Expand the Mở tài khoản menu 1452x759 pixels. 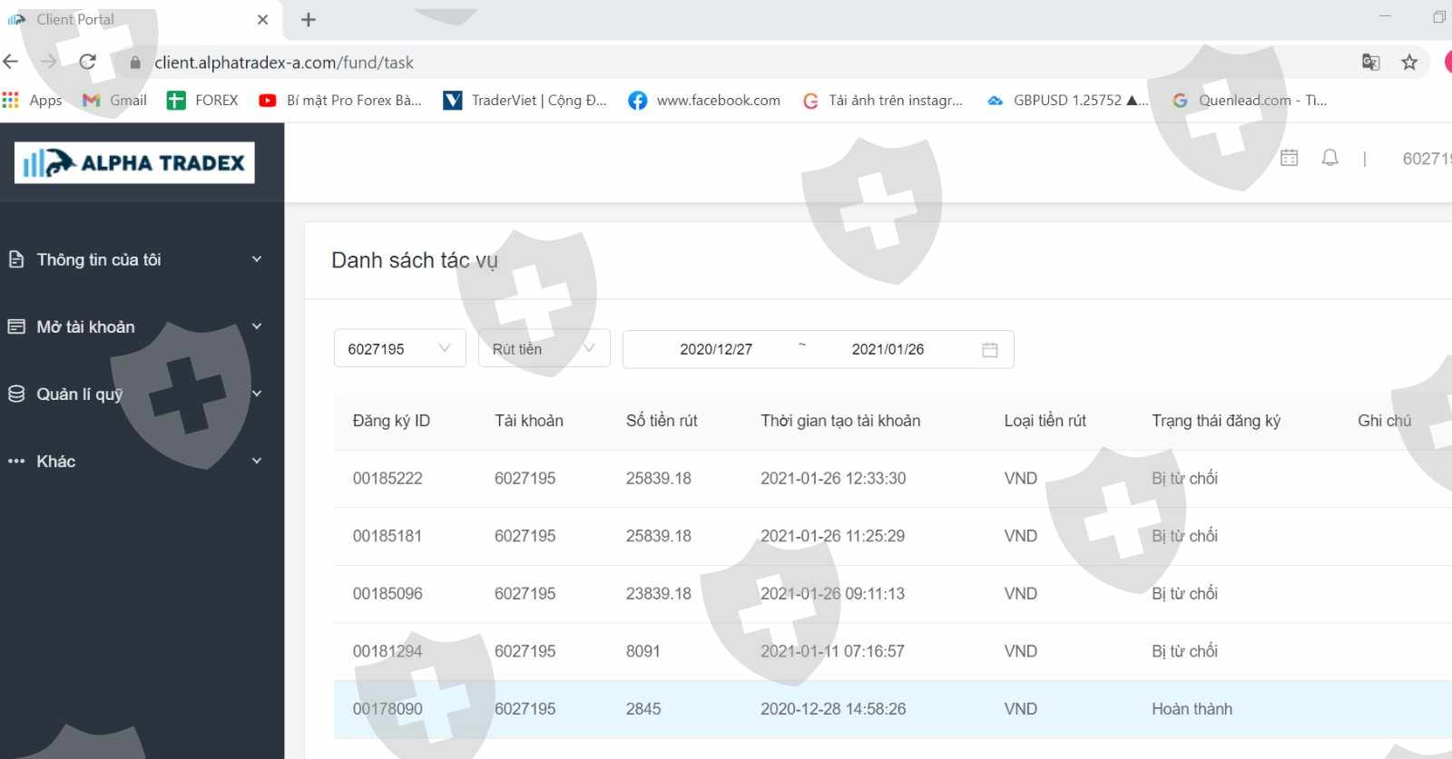[x=134, y=326]
